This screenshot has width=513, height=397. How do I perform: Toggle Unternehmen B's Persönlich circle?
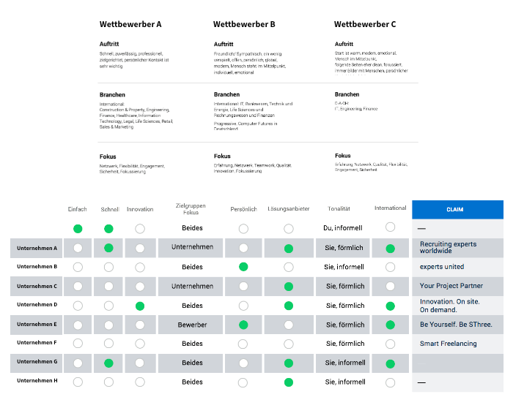coord(243,267)
